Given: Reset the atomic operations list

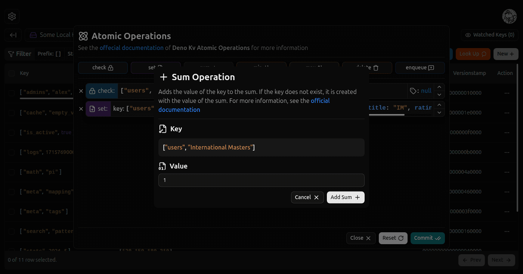Looking at the screenshot, I should point(393,238).
